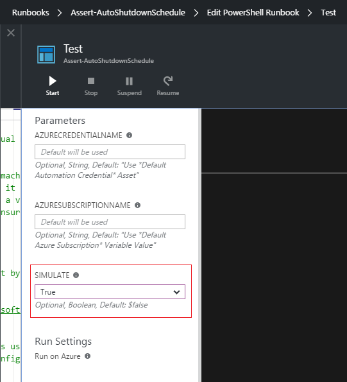Show info for AZURECREDENTIALNAME parameter

pos(129,135)
